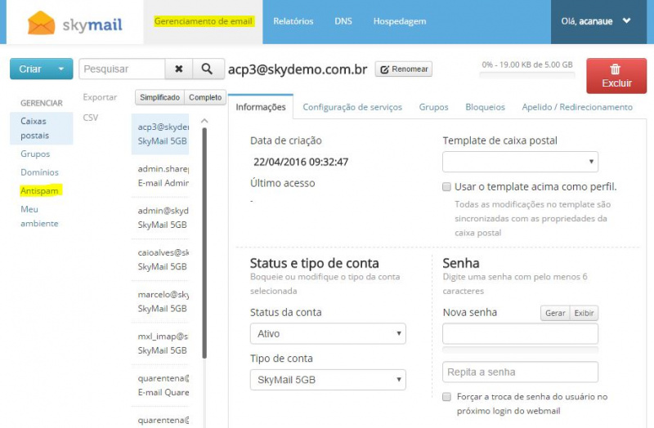Switch to the Bloqueios tab
The width and height of the screenshot is (654, 428).
pyautogui.click(x=485, y=107)
